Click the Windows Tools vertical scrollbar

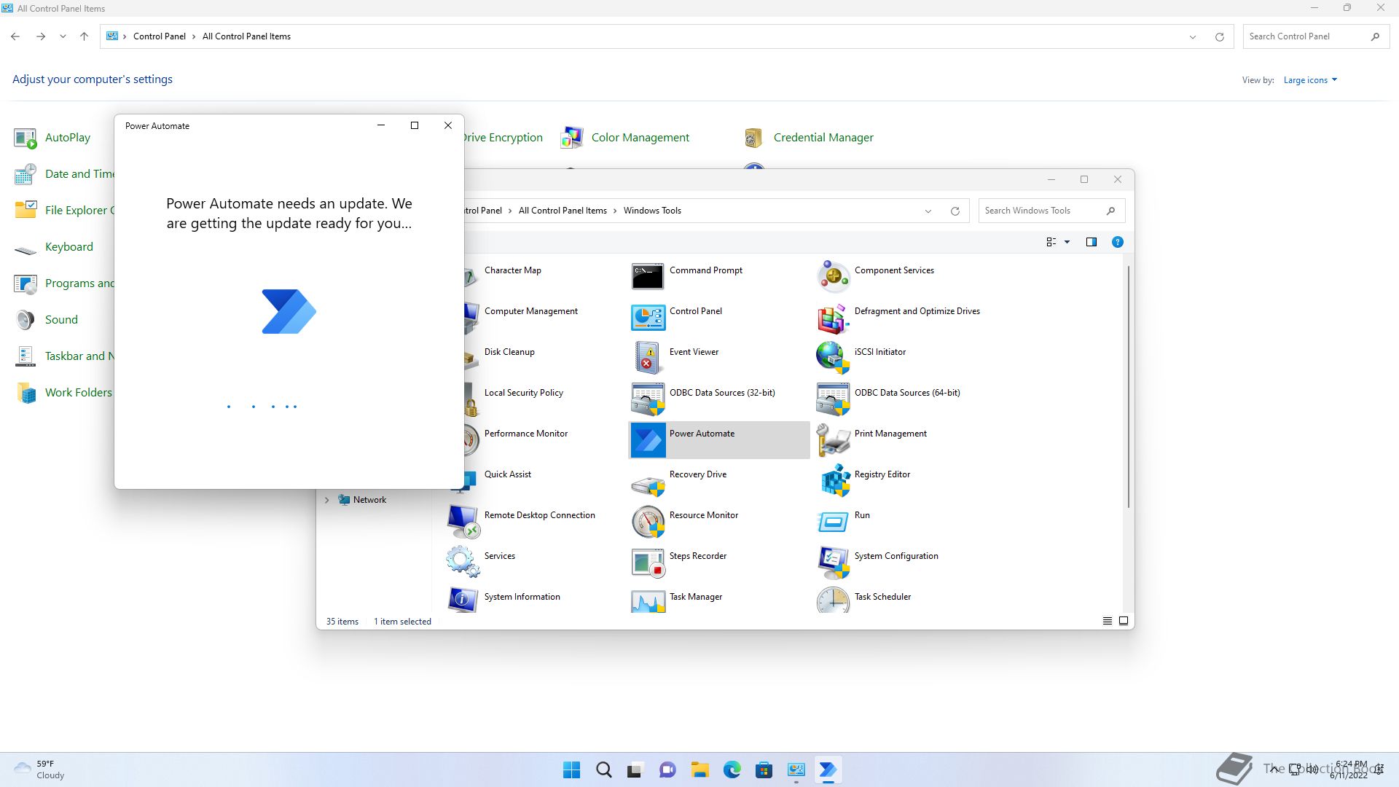pyautogui.click(x=1129, y=386)
